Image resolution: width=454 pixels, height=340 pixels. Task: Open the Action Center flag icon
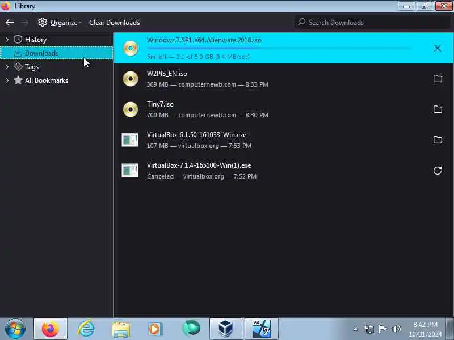point(382,329)
